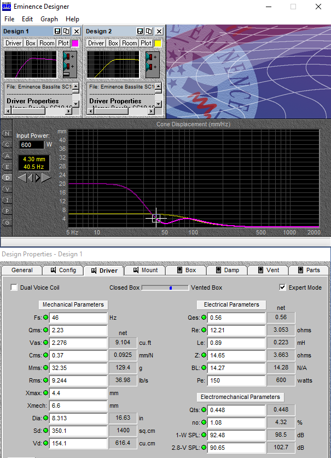The height and width of the screenshot is (458, 331).
Task: Click the Design 2 speaker configuration icon
Action: pos(152,64)
